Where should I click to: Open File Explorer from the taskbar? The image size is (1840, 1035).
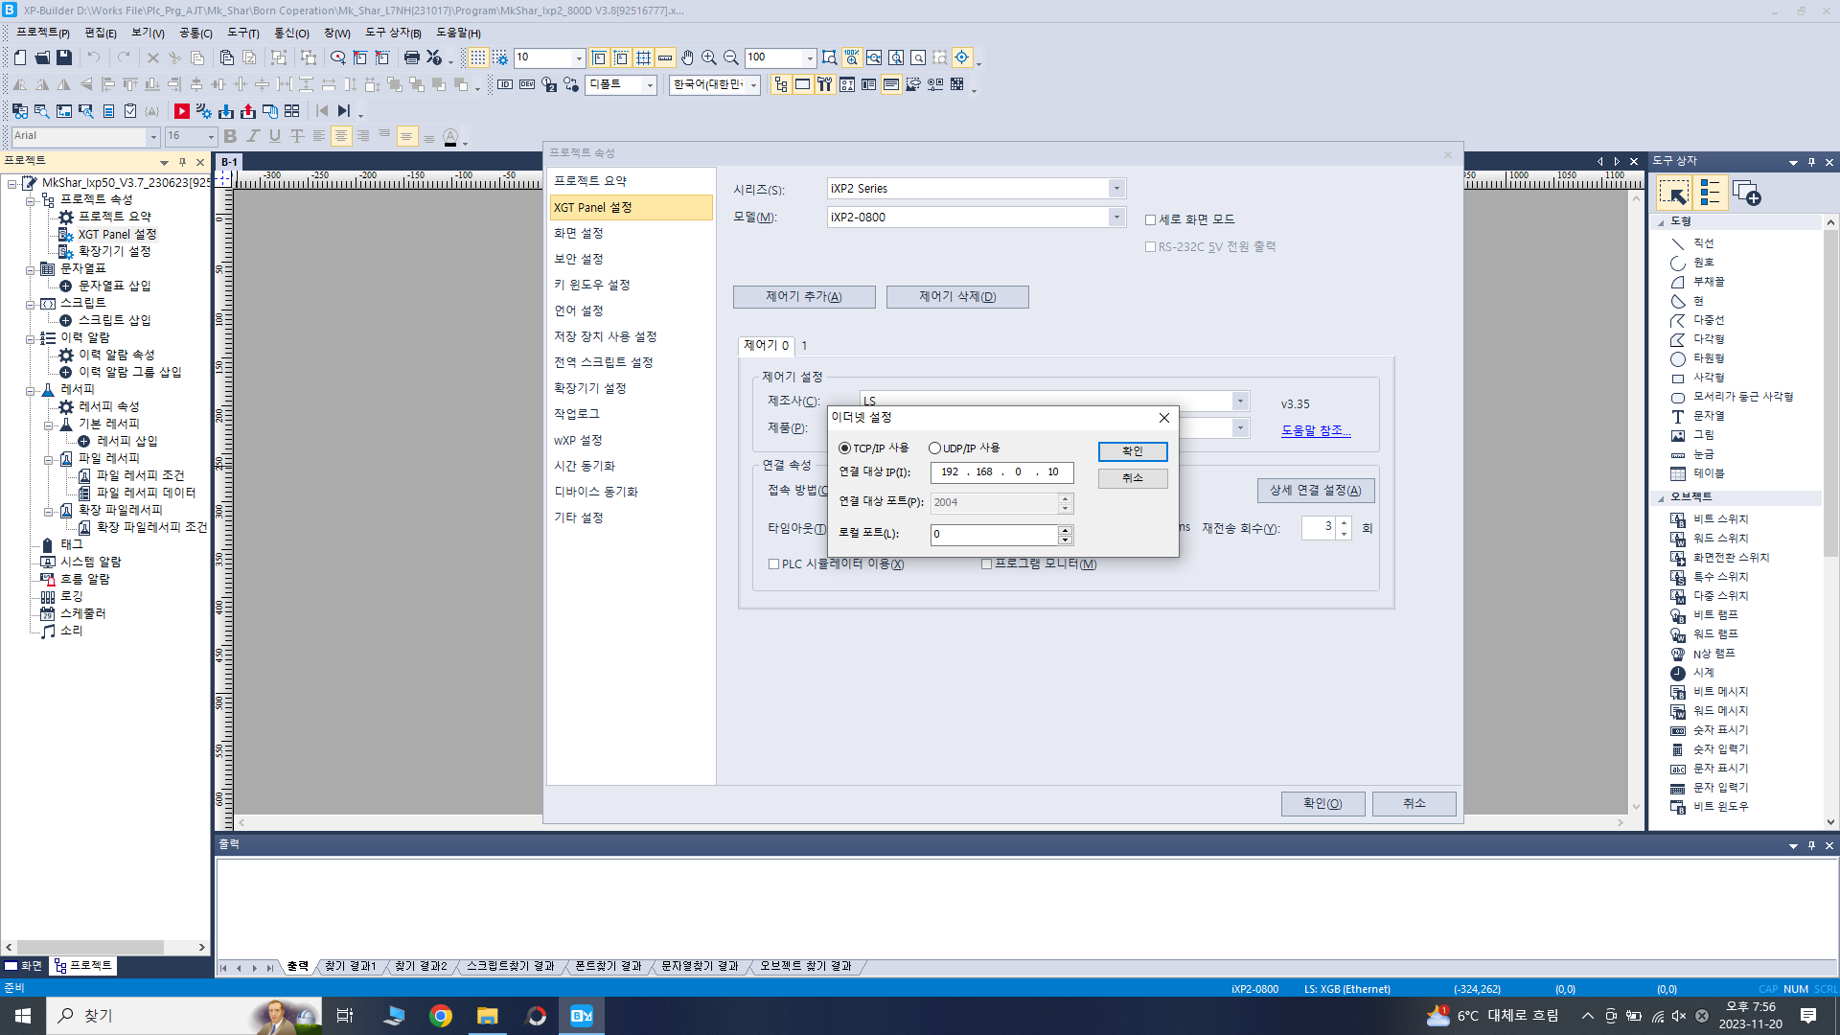coord(488,1016)
